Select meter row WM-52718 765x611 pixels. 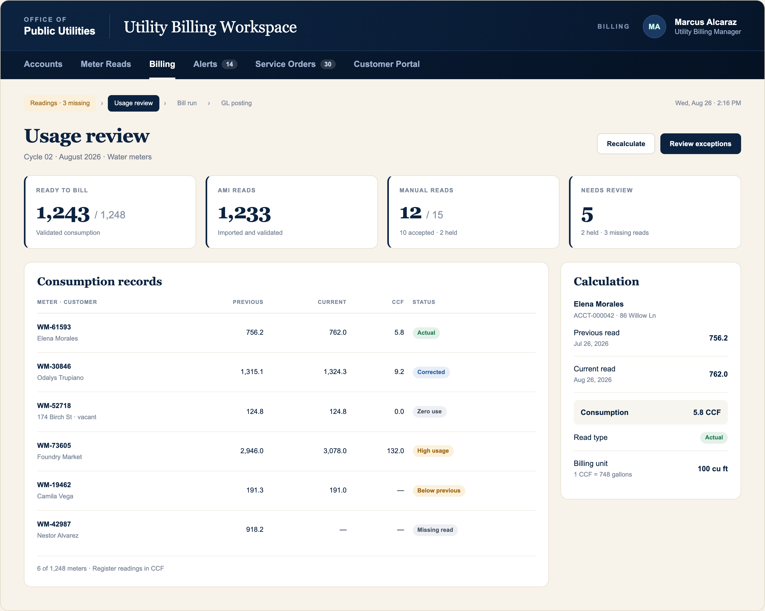coord(286,411)
